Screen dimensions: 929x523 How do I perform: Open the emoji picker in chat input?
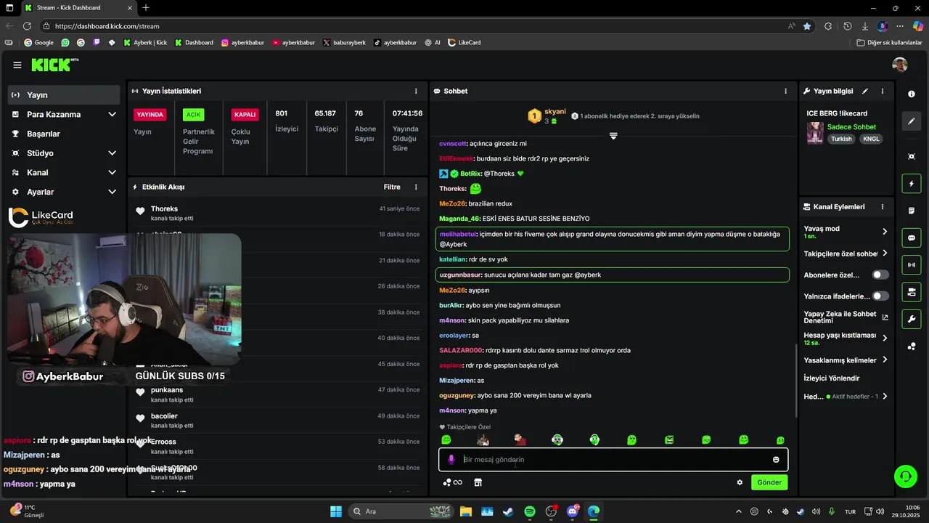point(776,460)
